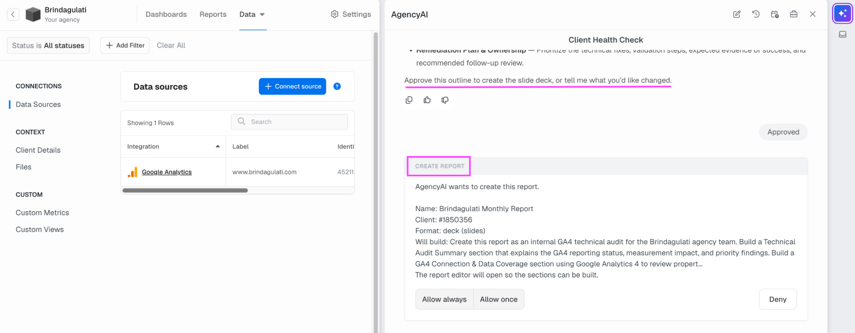This screenshot has width=855, height=333.
Task: Open the Google Analytics link
Action: click(167, 172)
